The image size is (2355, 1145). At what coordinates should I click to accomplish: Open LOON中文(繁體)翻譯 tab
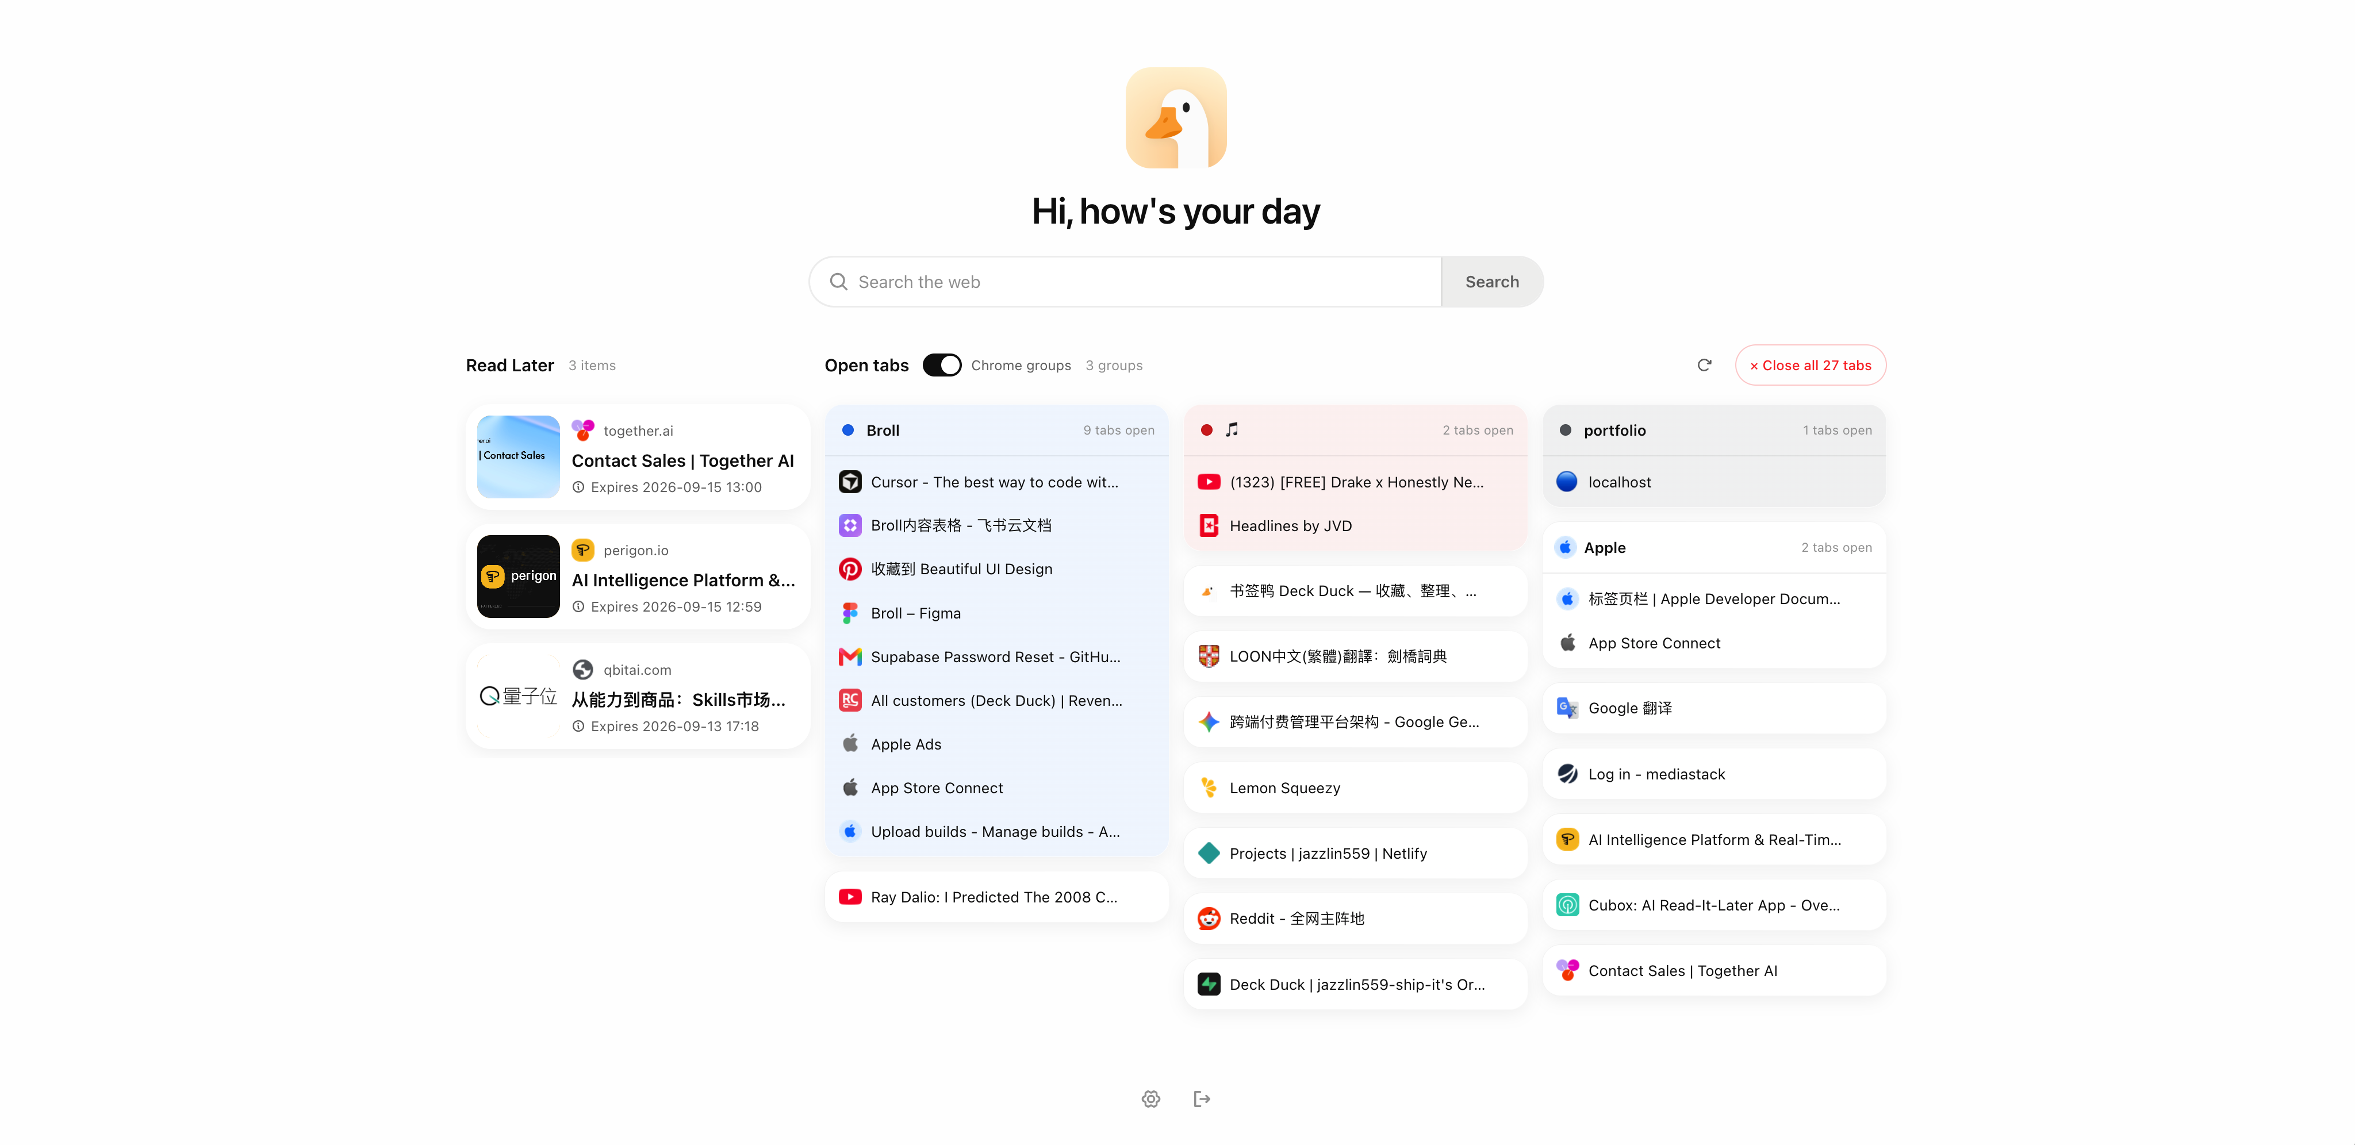1355,656
